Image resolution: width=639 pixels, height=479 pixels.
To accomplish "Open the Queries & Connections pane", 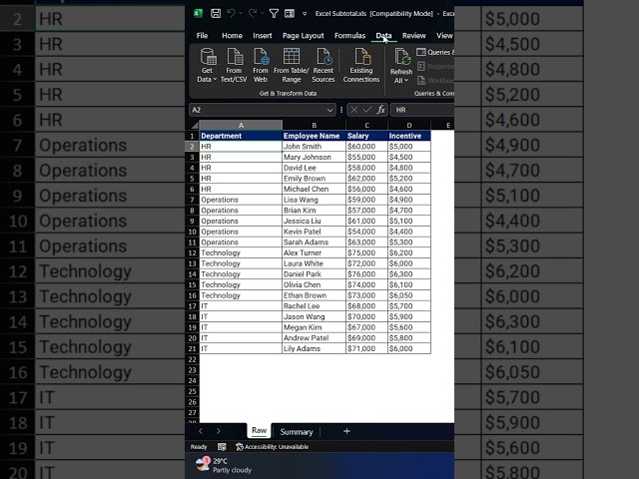I will click(x=435, y=52).
